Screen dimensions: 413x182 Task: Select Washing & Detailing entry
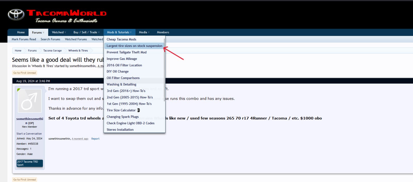pyautogui.click(x=121, y=84)
